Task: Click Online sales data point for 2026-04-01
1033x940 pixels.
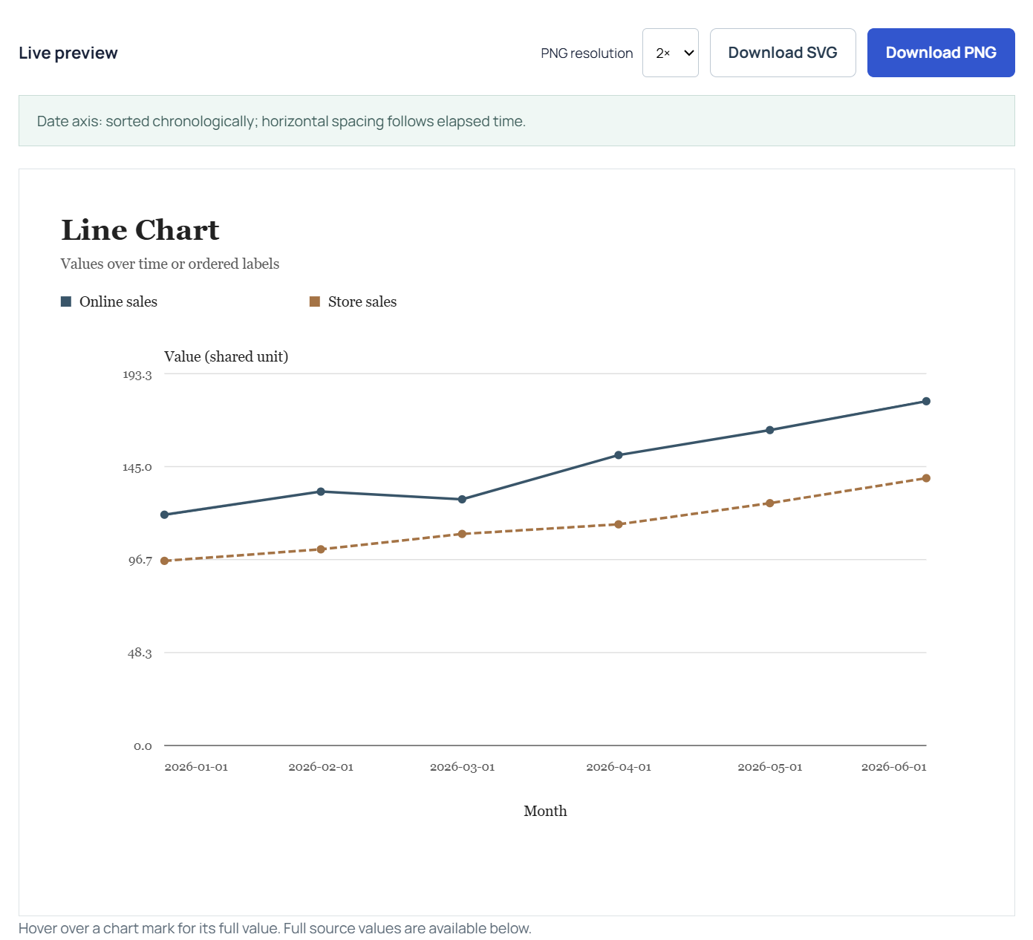Action: tap(619, 455)
